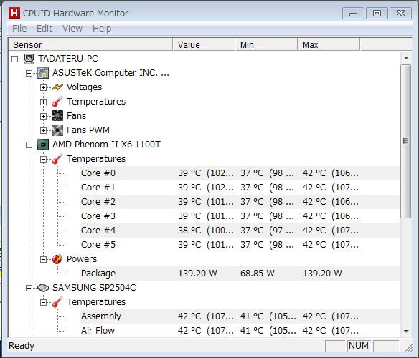The height and width of the screenshot is (358, 419).
Task: Select the Core #1 row
Action: [240, 188]
